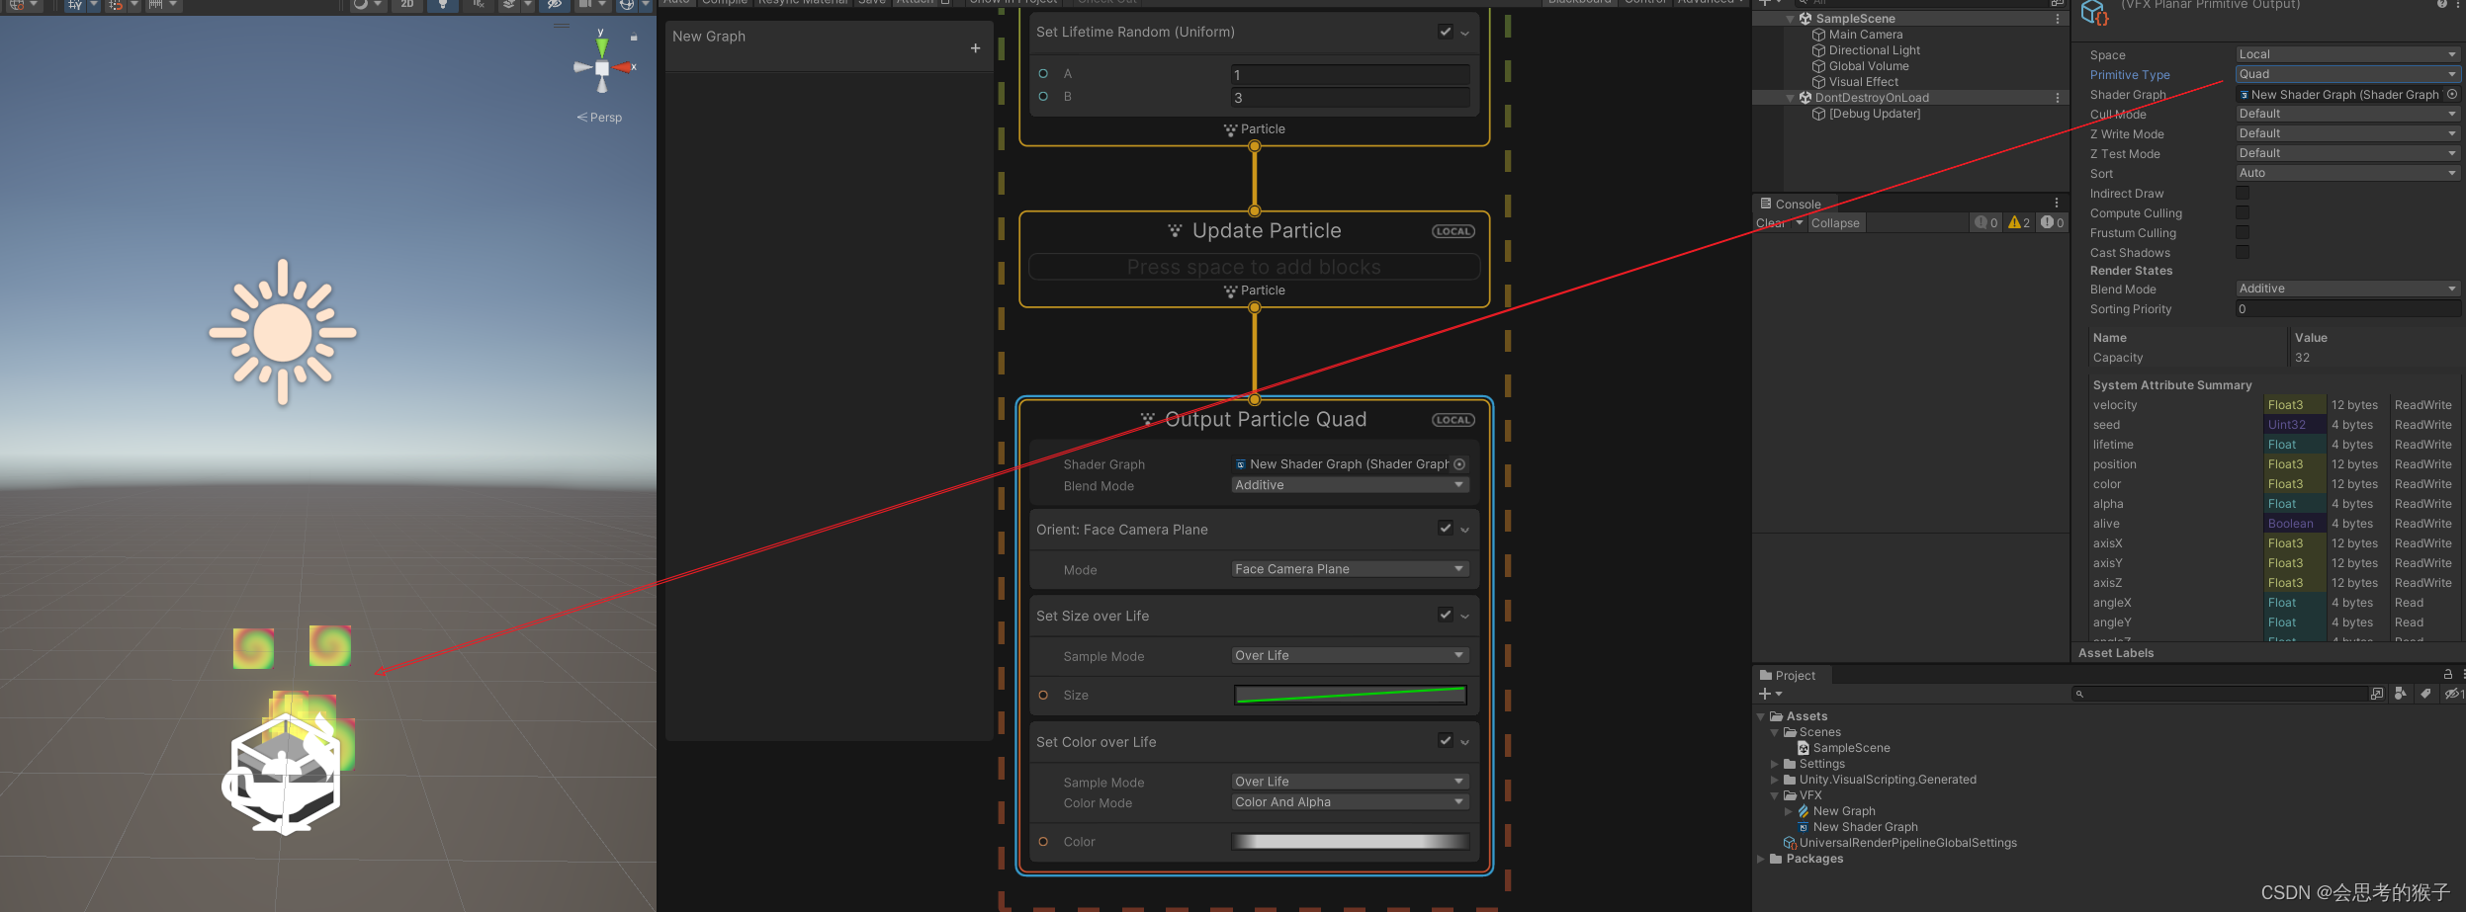
Task: Click the create asset plus icon in Project panel
Action: [x=1763, y=693]
